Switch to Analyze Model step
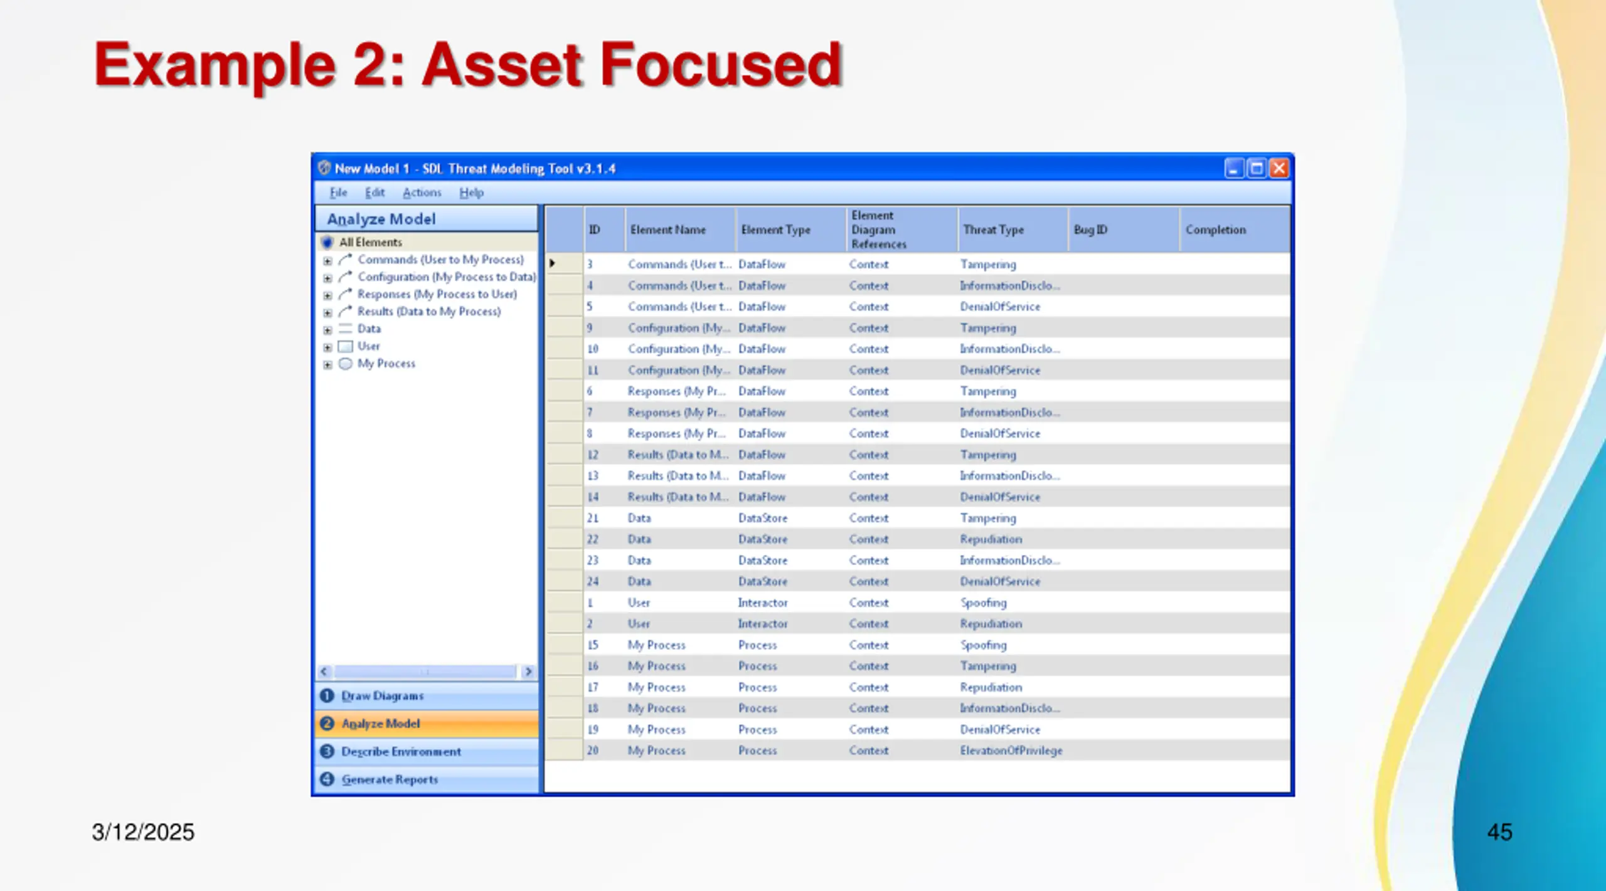 tap(427, 724)
